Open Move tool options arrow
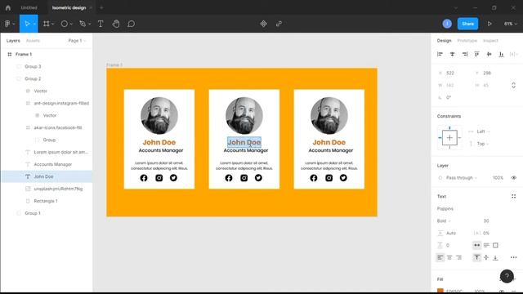 (34, 24)
